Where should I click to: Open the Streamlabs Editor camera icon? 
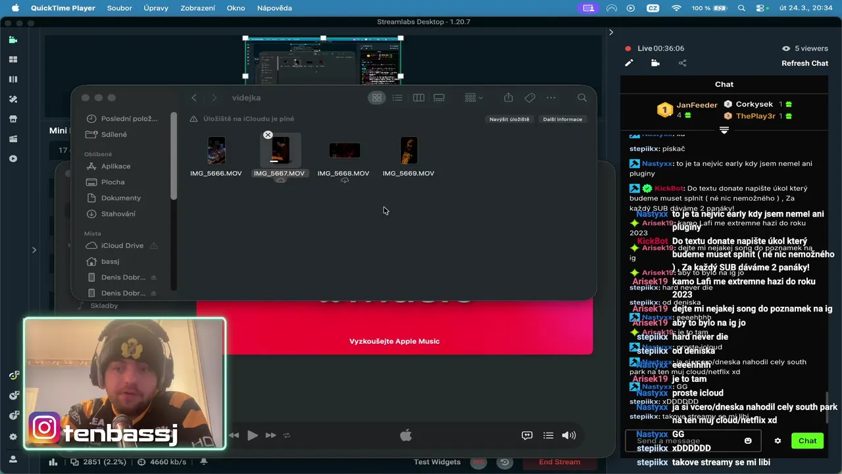click(x=12, y=39)
